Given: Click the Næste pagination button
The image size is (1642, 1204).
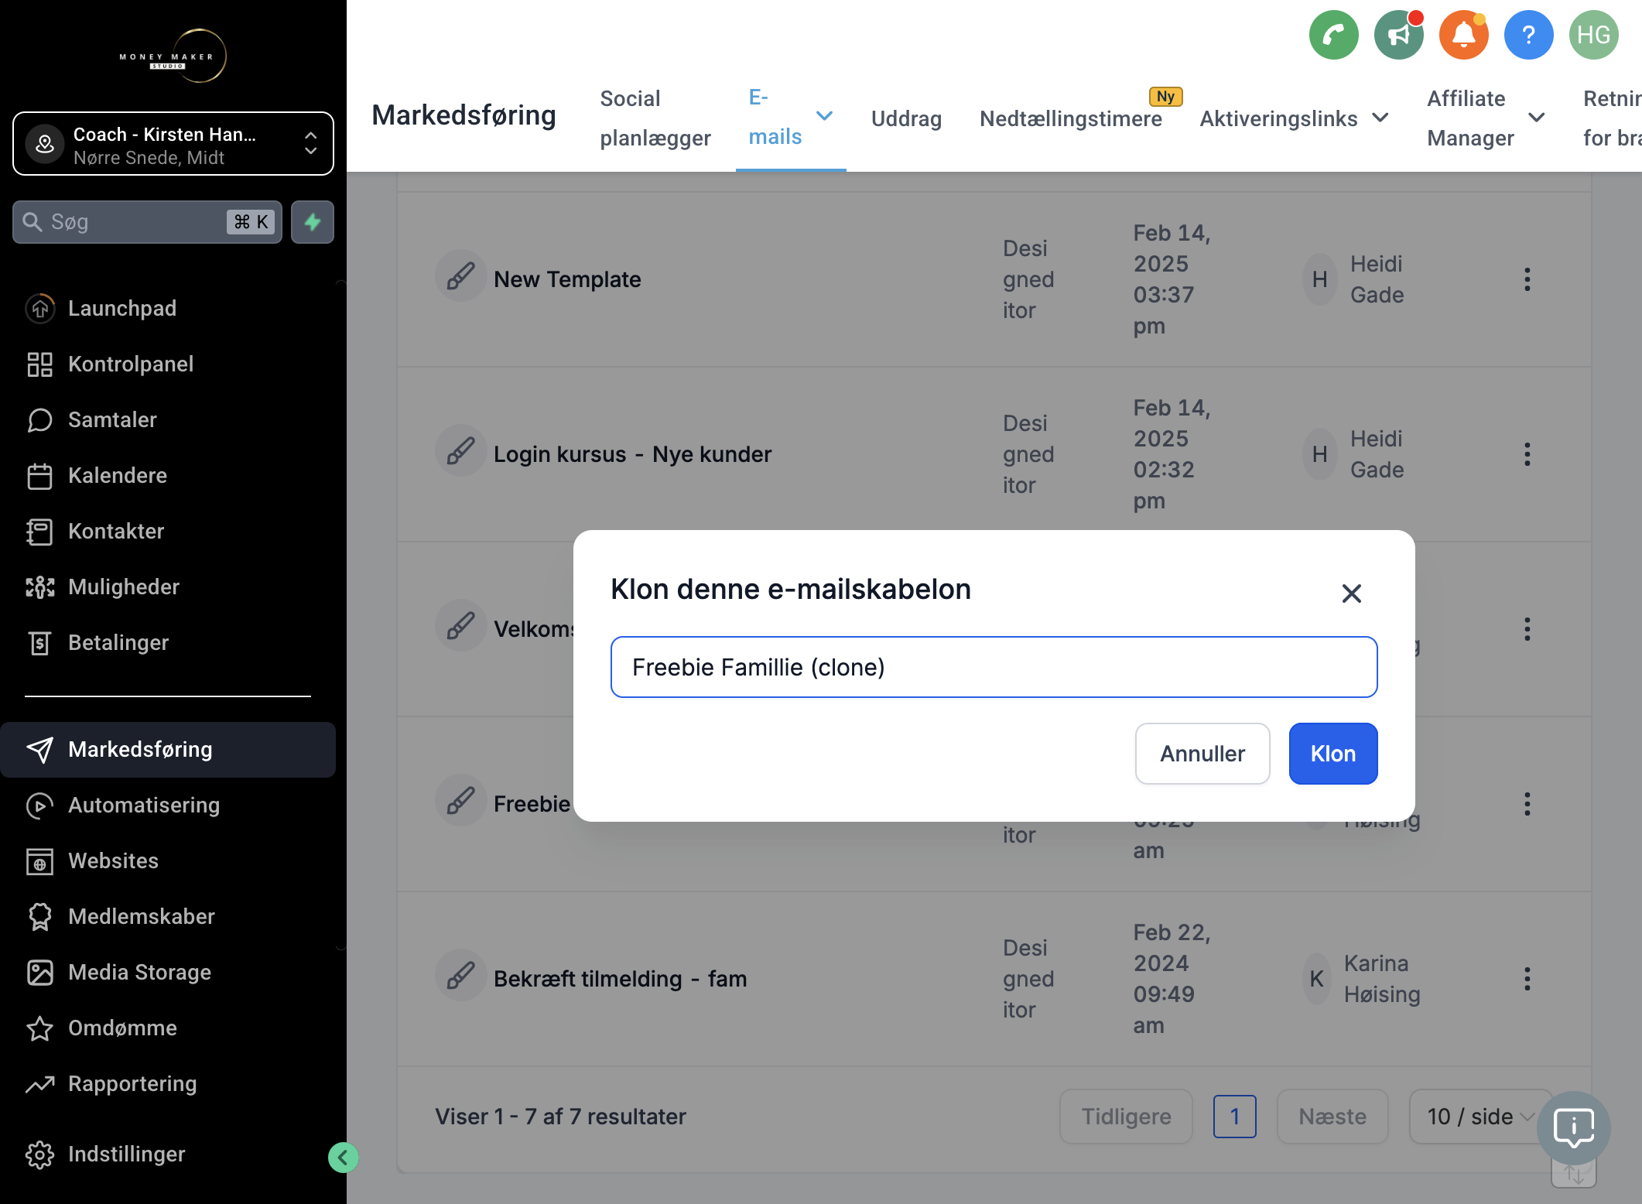Looking at the screenshot, I should click(1332, 1117).
